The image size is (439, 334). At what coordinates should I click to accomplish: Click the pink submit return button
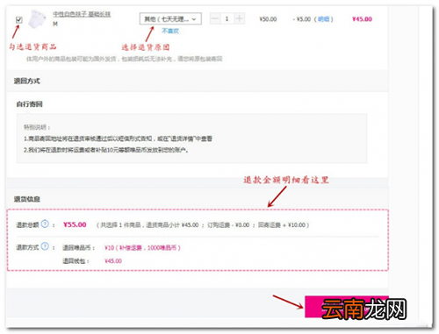pyautogui.click(x=347, y=307)
